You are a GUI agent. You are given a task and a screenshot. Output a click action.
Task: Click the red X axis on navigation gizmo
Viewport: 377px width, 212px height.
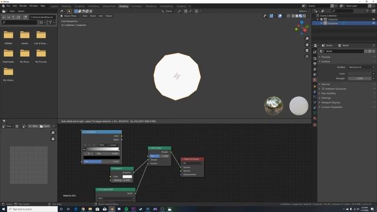[x=305, y=30]
